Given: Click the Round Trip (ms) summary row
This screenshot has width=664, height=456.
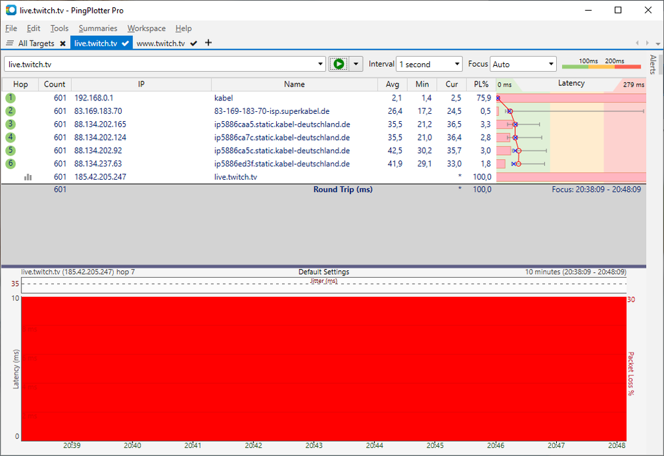Looking at the screenshot, I should click(x=324, y=190).
